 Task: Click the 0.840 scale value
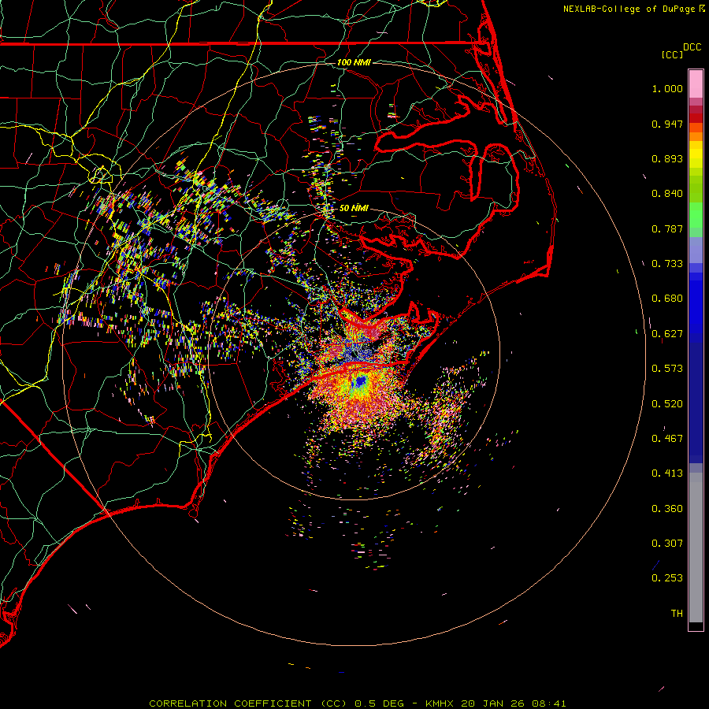tap(667, 194)
